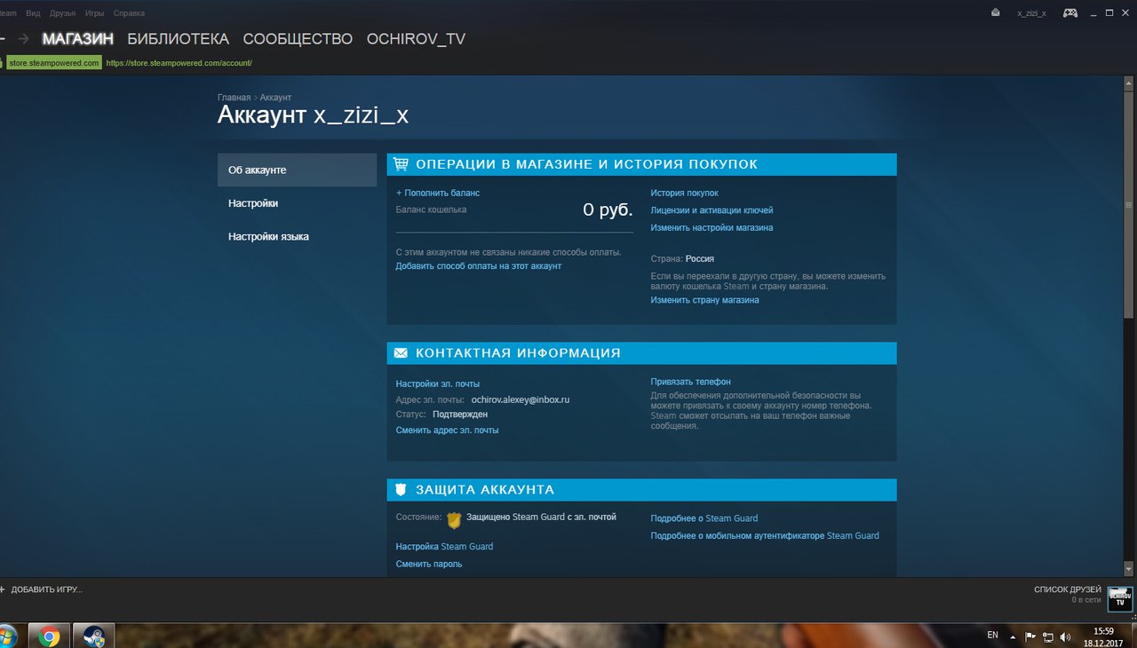
Task: Click the envelope icon in contact info header
Action: point(401,353)
